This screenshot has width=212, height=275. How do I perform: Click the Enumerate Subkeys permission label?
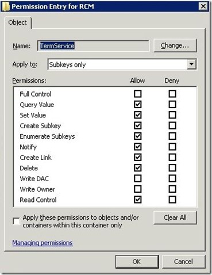[x=47, y=136]
